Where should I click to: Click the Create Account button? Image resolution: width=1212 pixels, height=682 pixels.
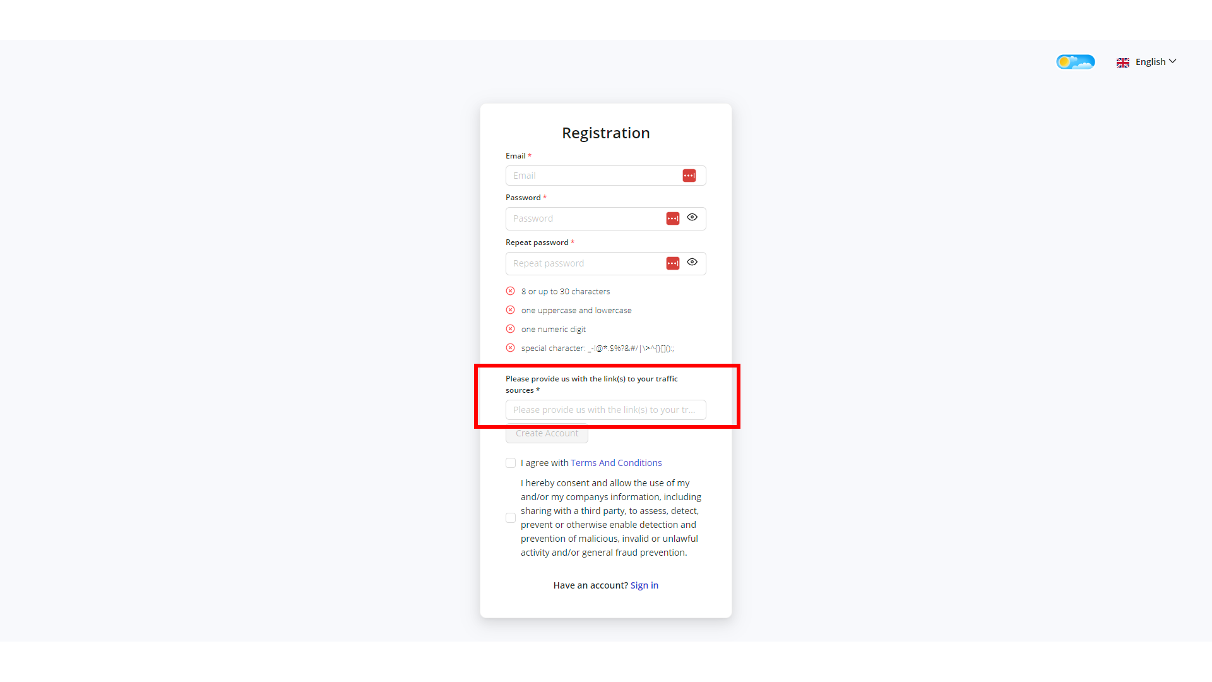pyautogui.click(x=547, y=433)
